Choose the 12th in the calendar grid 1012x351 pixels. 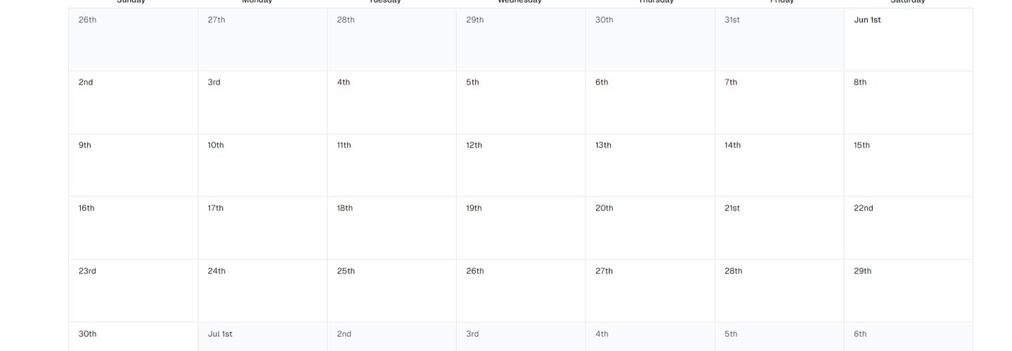tap(521, 165)
